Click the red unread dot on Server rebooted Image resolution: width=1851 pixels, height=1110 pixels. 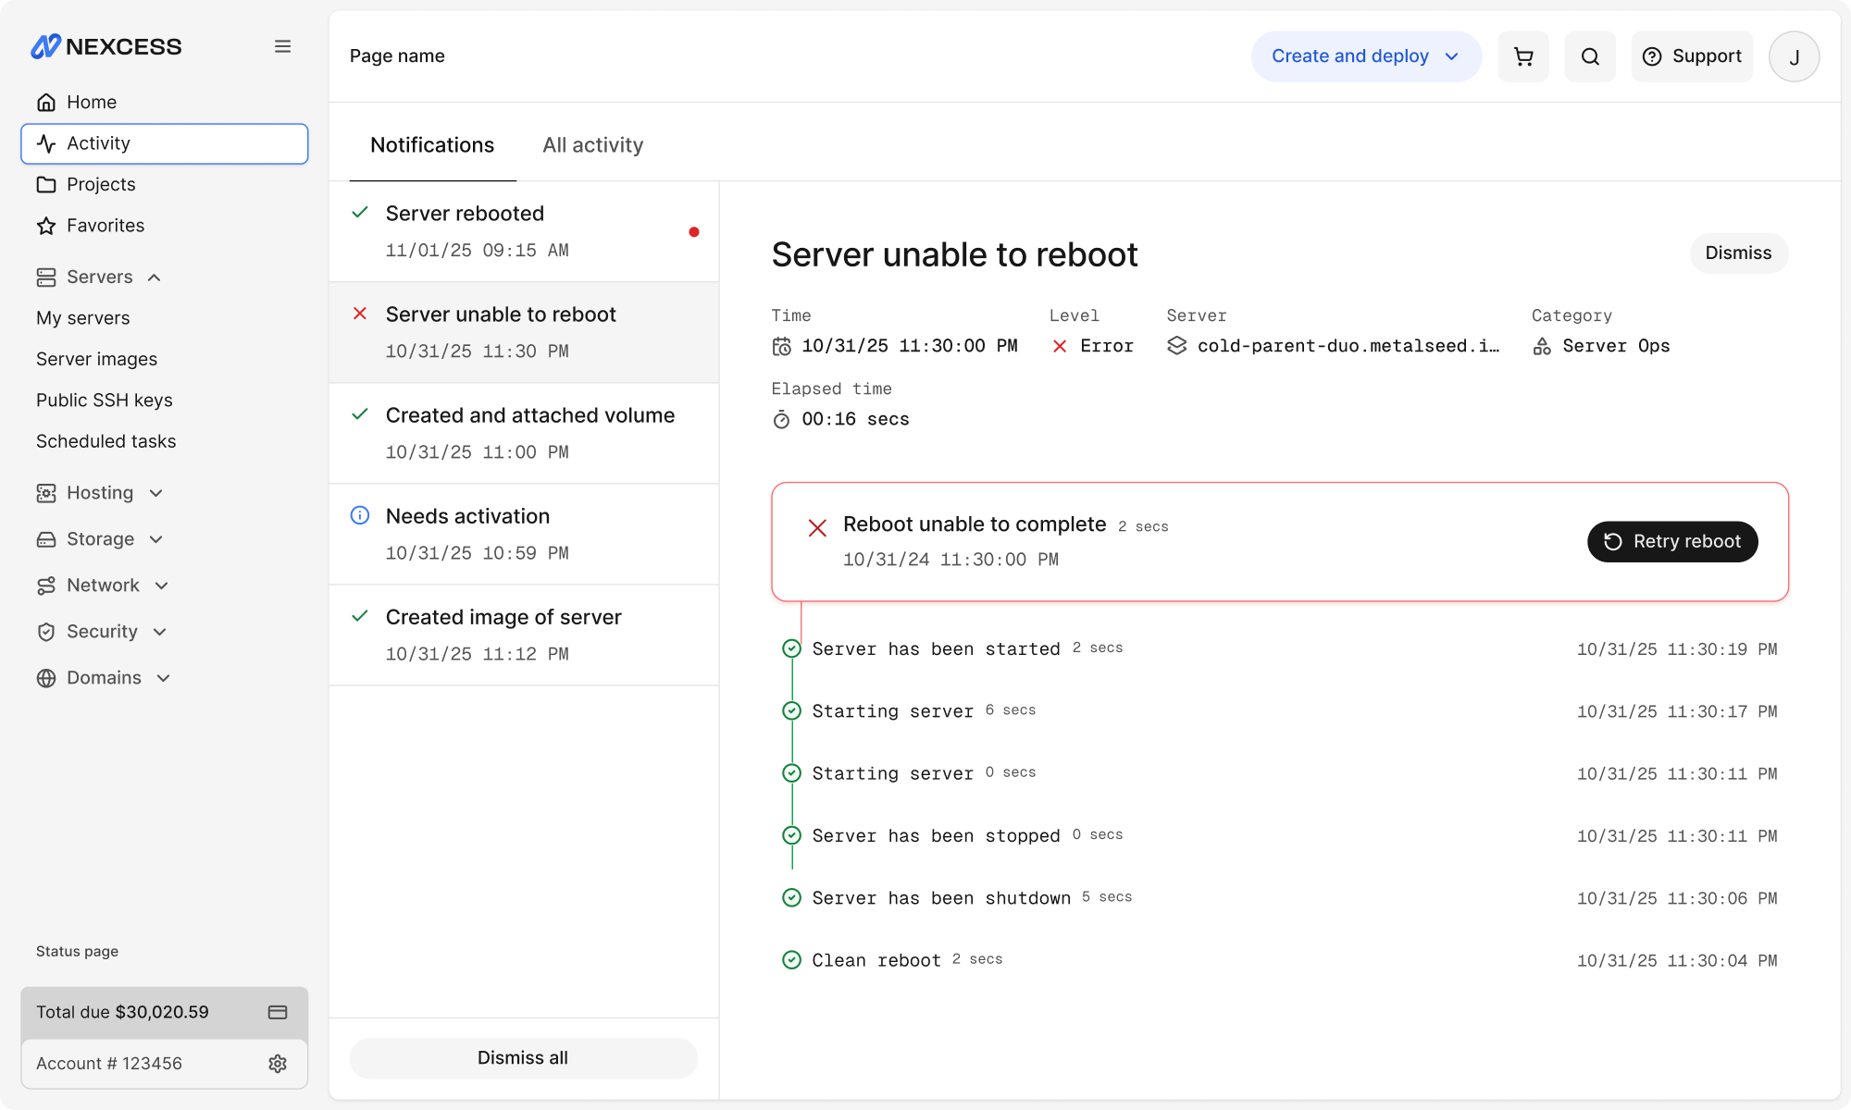[x=694, y=232]
